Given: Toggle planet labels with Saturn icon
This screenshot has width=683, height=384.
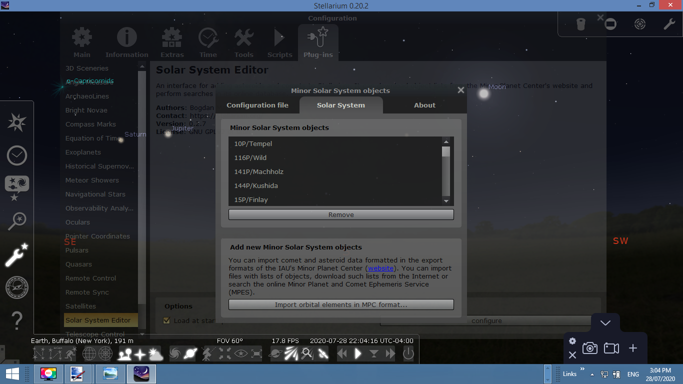Looking at the screenshot, I should [190, 354].
